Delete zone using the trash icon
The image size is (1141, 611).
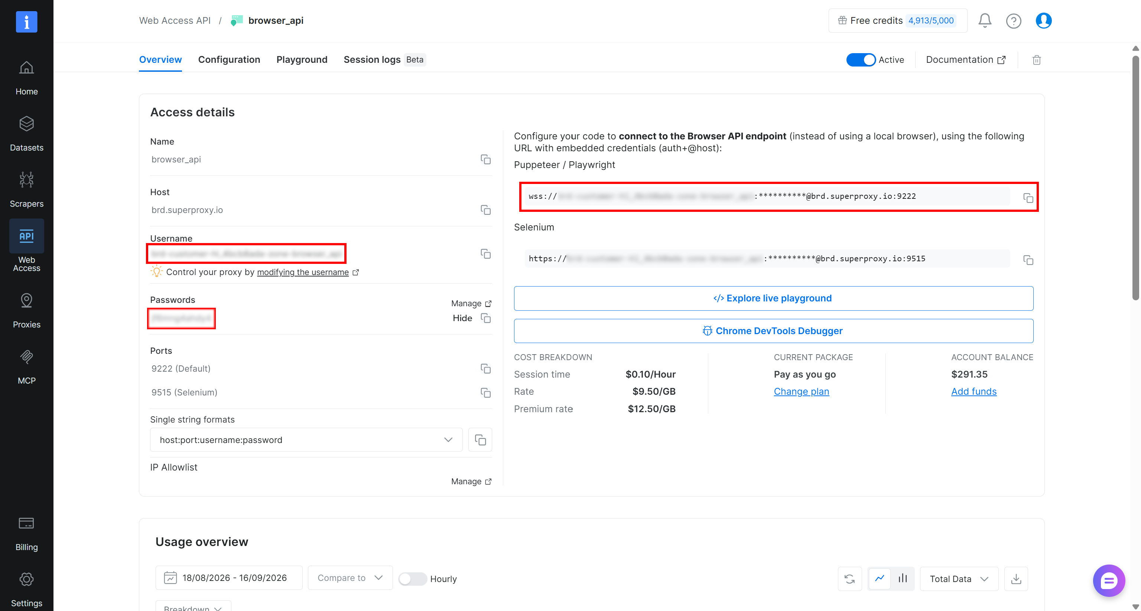[1037, 60]
